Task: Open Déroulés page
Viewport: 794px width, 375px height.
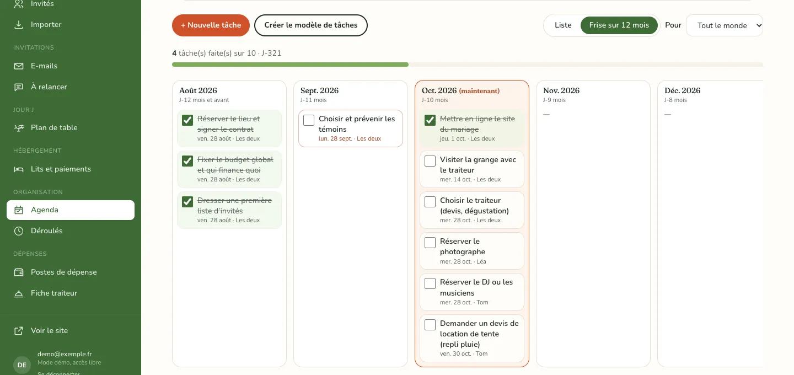Action: pos(71,231)
